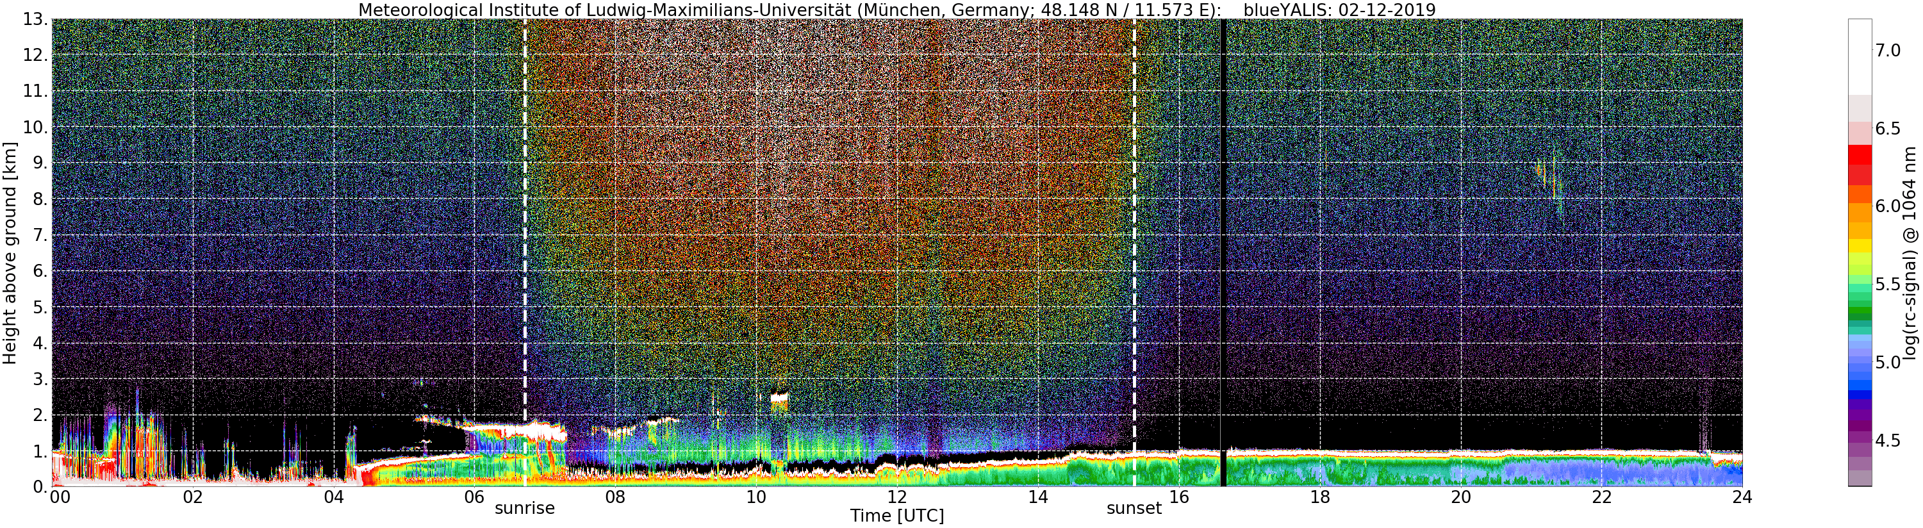Click the y-axis tick label 5.

coord(40,307)
